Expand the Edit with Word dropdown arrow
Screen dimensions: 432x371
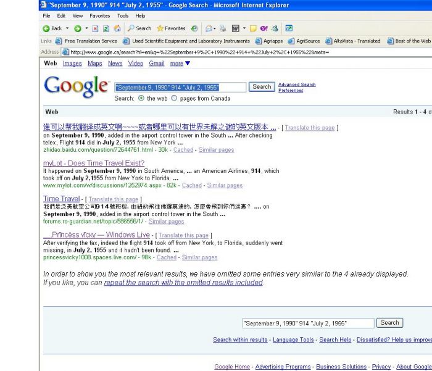tap(244, 28)
